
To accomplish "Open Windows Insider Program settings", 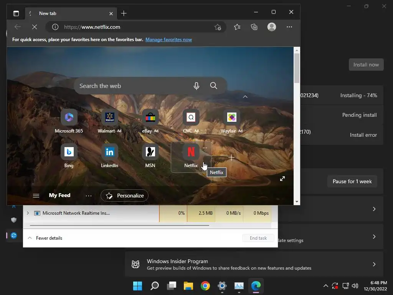I will (x=254, y=264).
